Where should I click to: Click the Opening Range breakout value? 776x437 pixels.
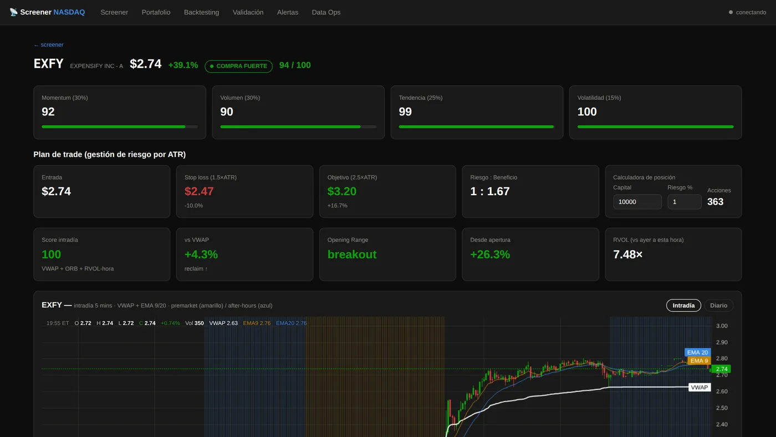point(352,255)
